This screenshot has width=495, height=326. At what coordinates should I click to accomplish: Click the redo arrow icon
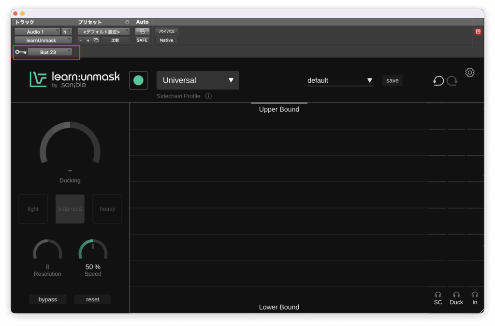452,81
